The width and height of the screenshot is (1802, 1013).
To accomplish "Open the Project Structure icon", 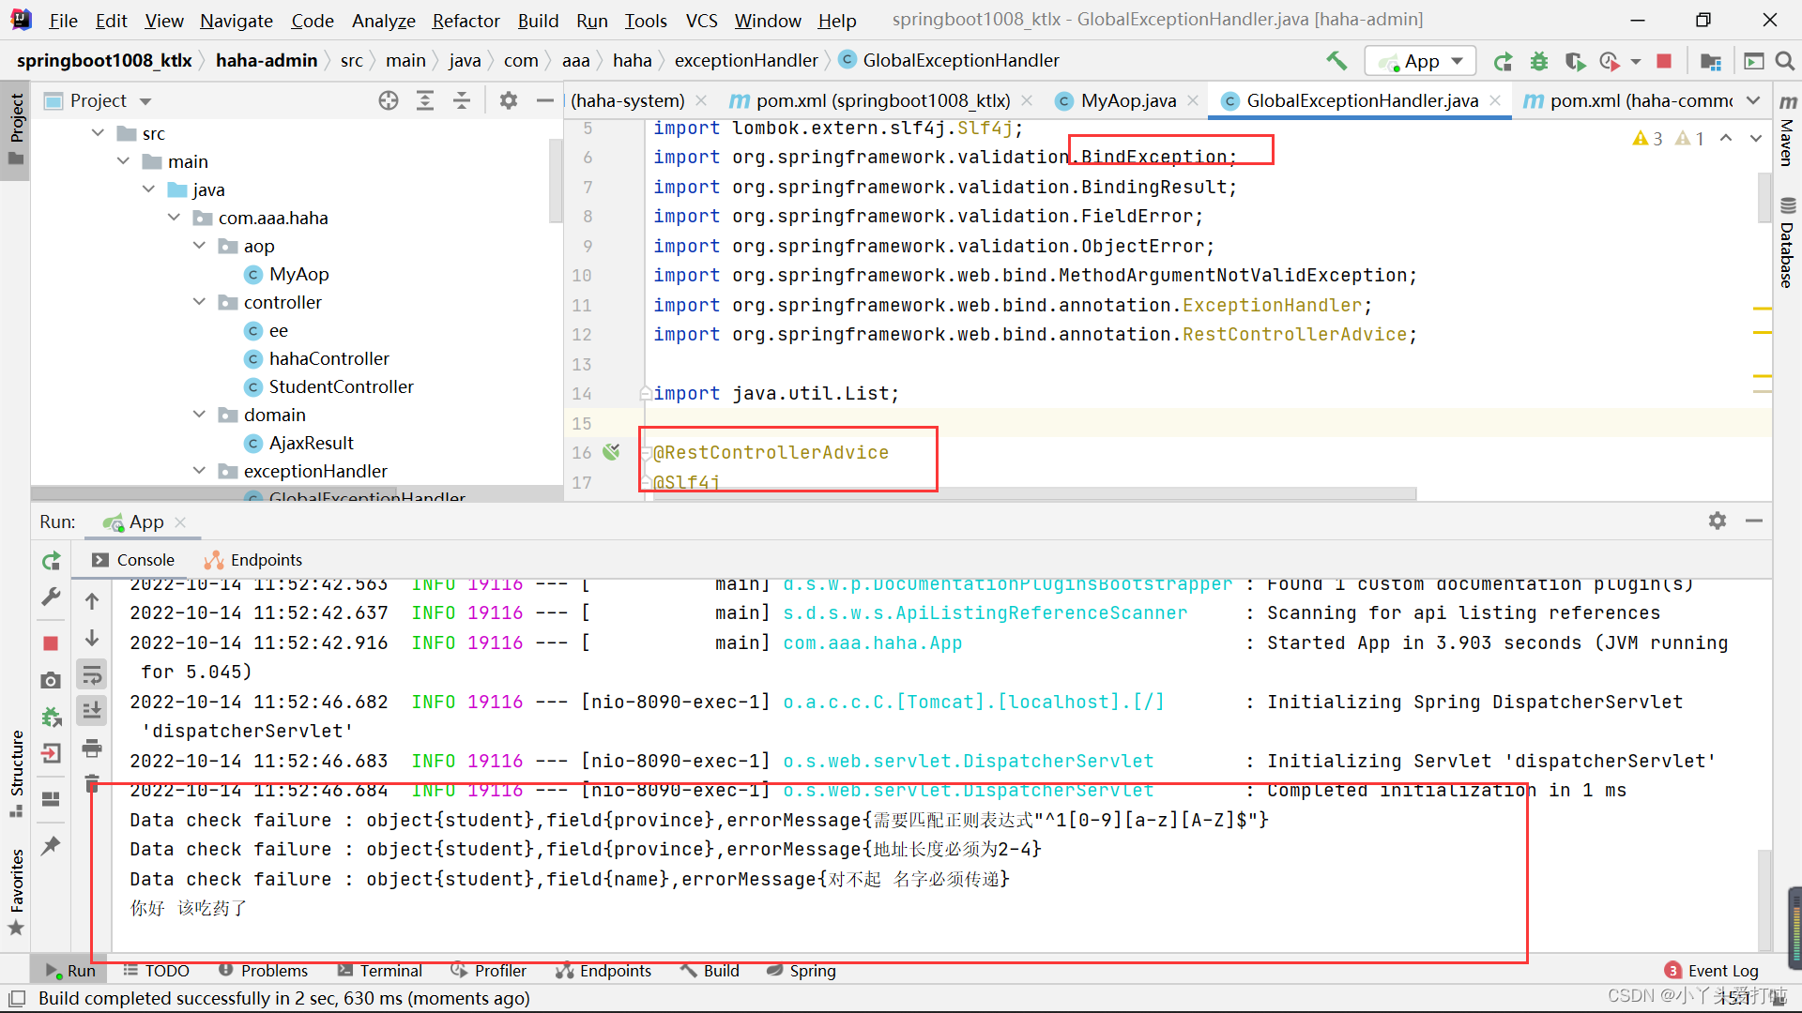I will 1711,61.
